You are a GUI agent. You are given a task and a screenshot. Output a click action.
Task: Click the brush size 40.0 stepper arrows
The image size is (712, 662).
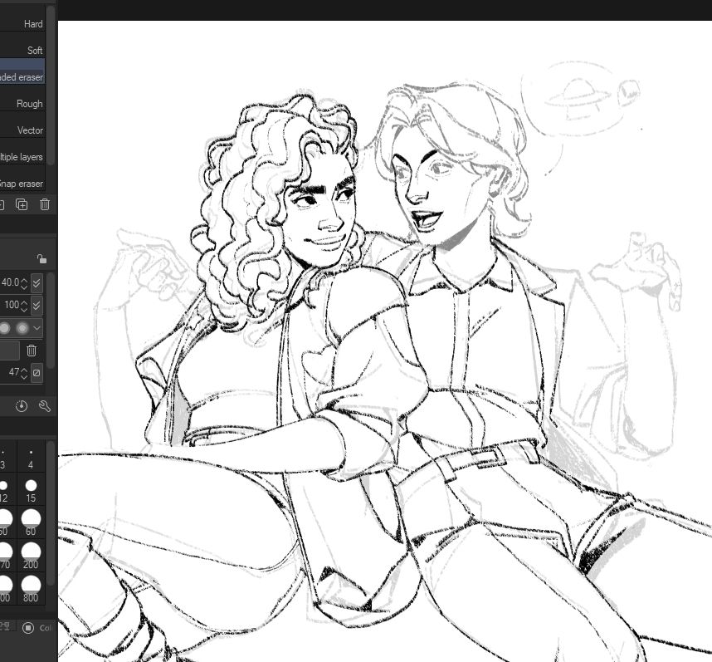25,283
